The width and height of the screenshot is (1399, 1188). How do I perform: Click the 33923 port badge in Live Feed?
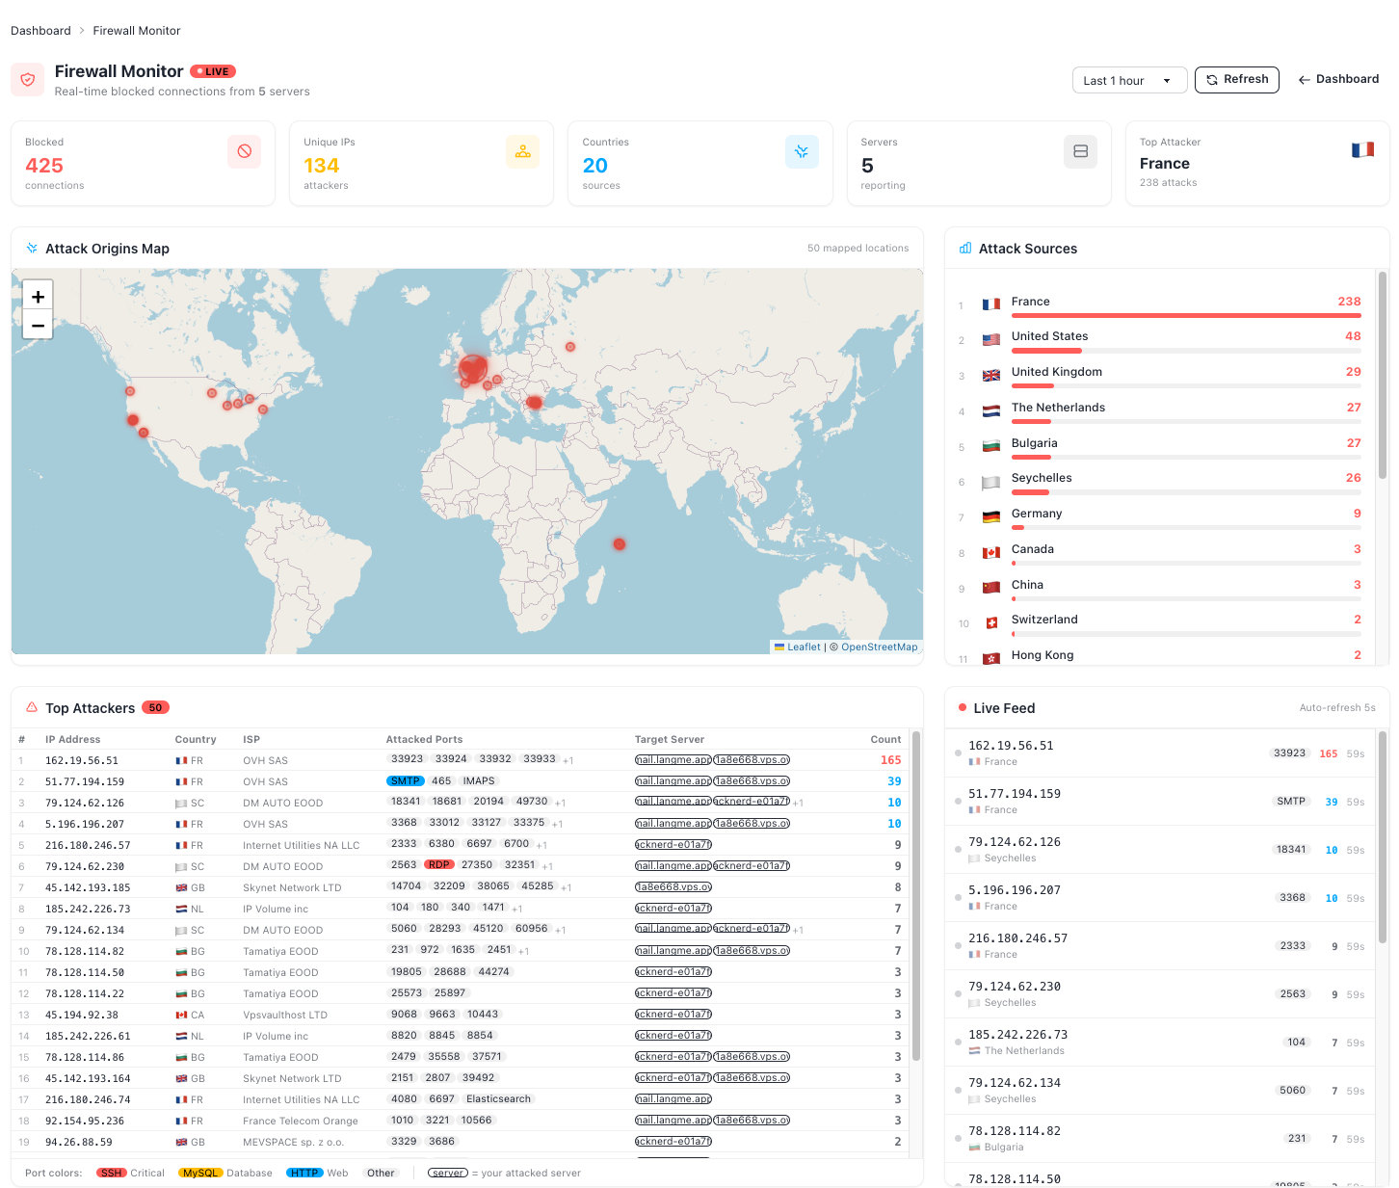coord(1289,752)
